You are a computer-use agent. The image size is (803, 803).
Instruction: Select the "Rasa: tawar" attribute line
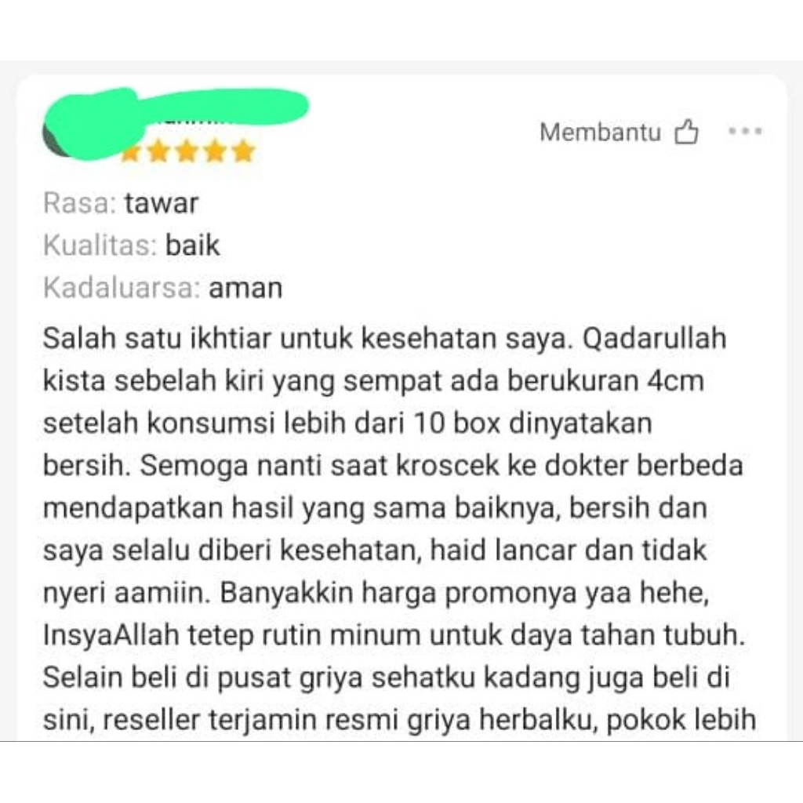point(120,203)
